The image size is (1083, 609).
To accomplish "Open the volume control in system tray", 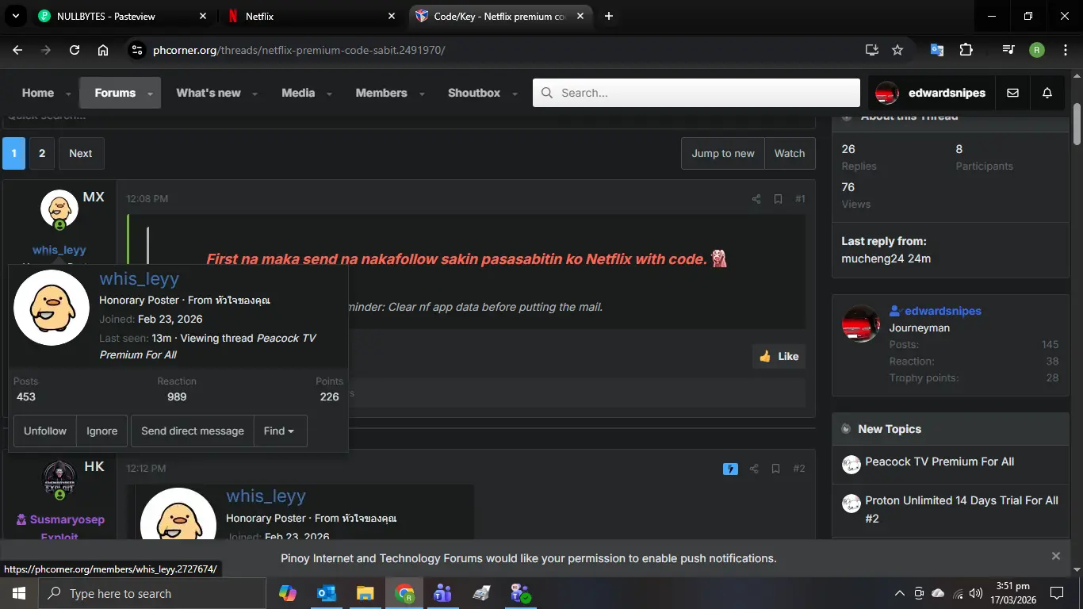I will pyautogui.click(x=976, y=593).
